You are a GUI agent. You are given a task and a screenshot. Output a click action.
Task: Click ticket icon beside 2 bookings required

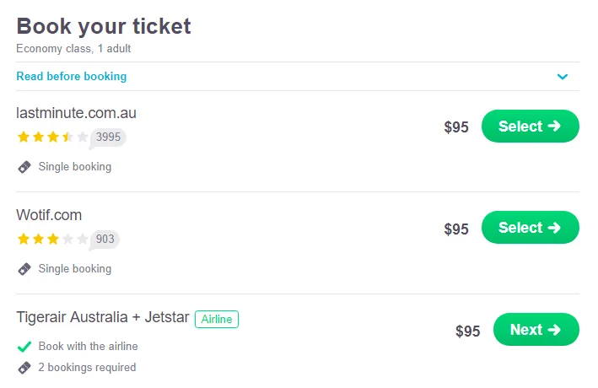point(24,368)
